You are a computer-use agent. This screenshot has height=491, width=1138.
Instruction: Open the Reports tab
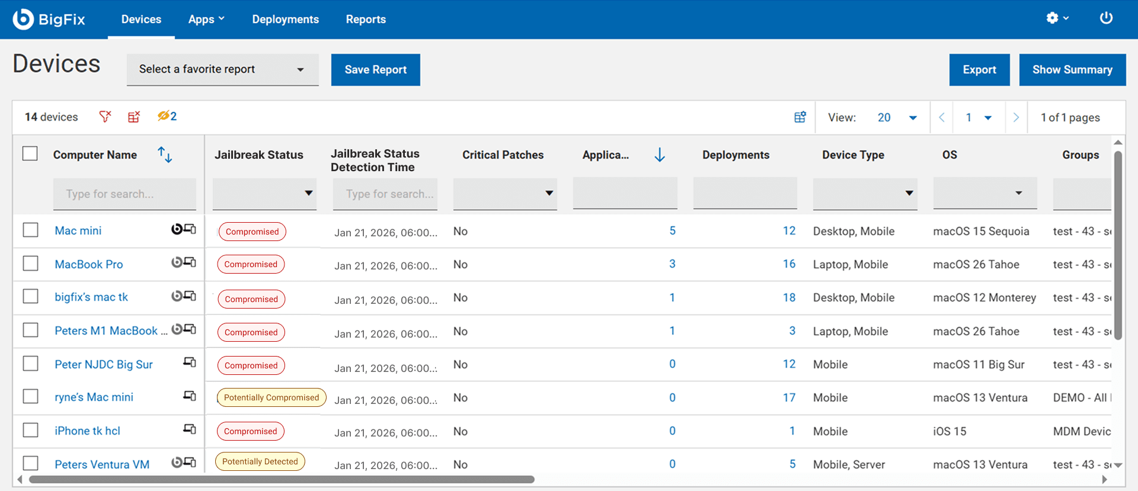pyautogui.click(x=366, y=19)
